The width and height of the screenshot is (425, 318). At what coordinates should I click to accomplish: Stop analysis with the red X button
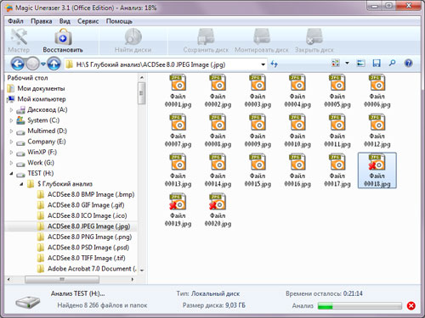tap(411, 305)
